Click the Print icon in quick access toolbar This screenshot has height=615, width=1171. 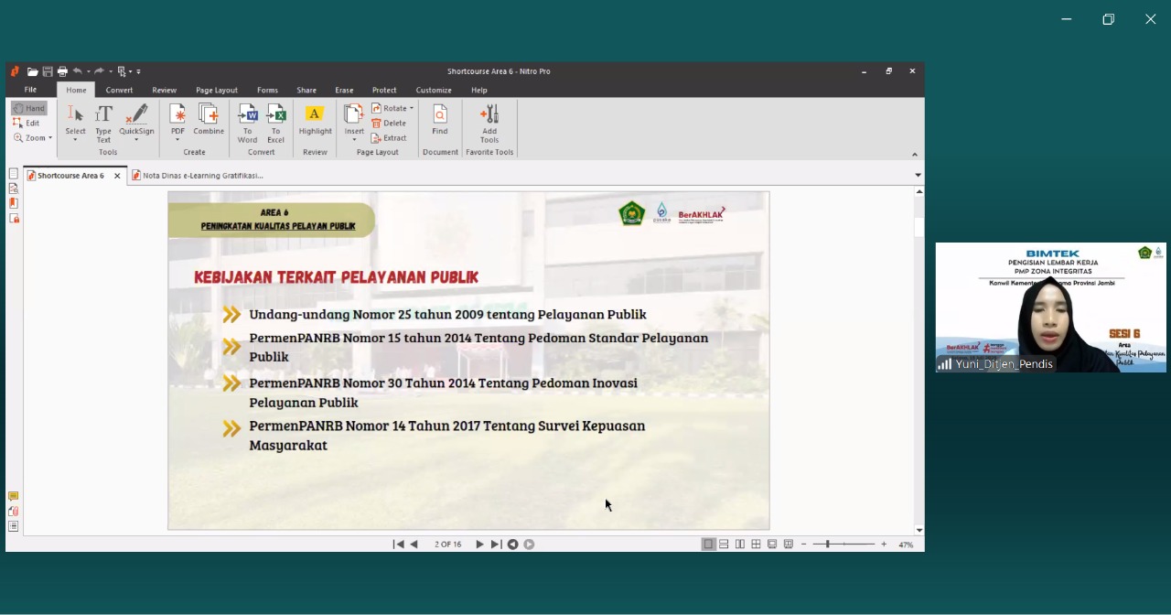(62, 71)
